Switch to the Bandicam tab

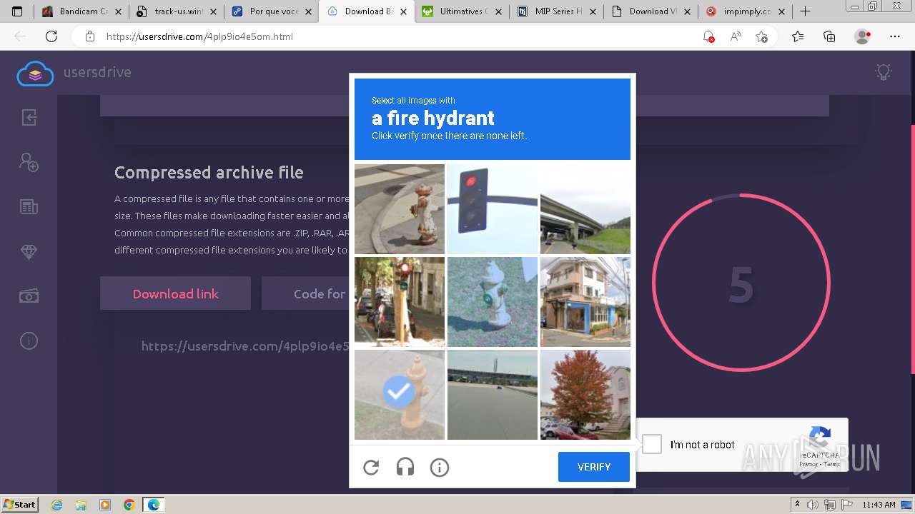[x=81, y=11]
